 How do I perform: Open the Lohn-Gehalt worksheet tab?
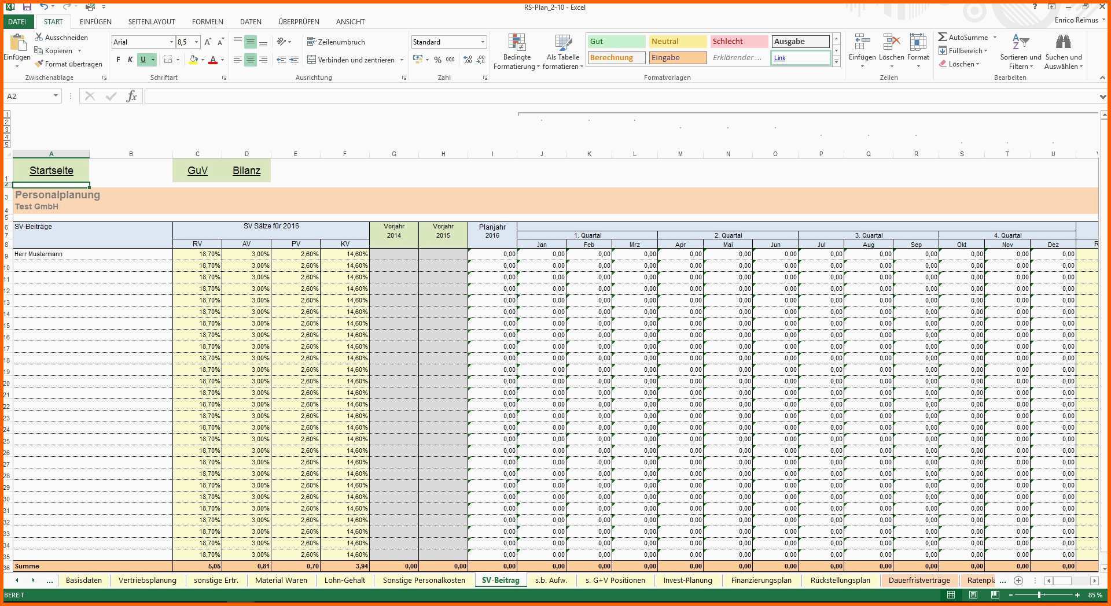pos(345,580)
